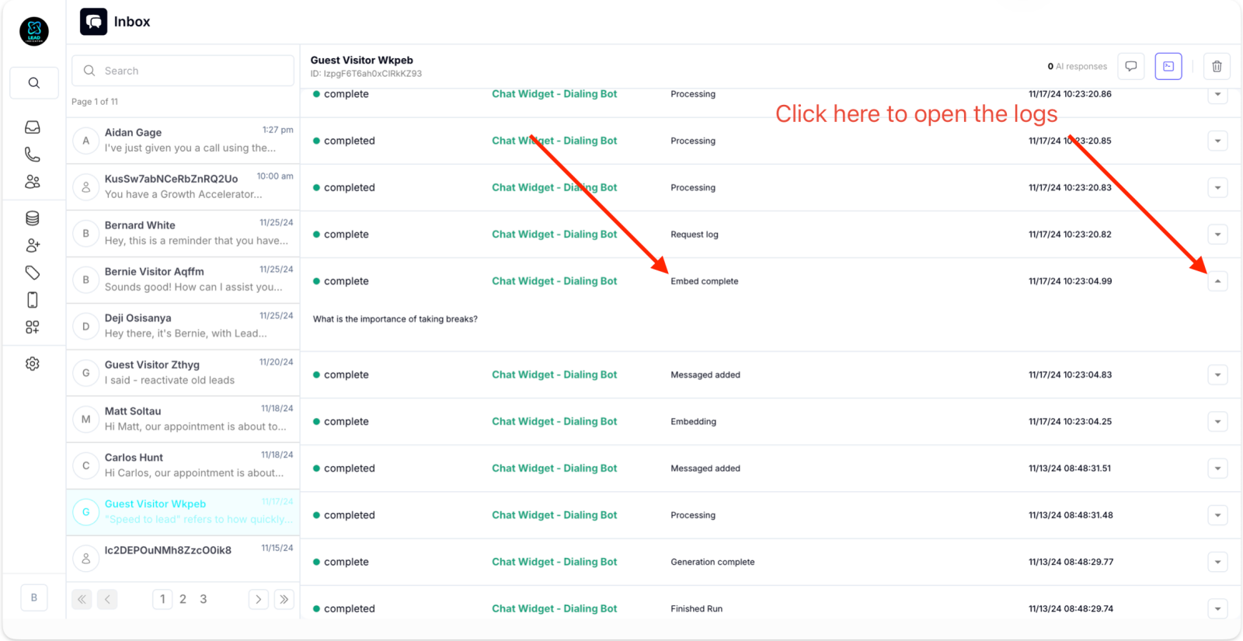The image size is (1243, 641).
Task: Open the Deji Osisanya conversation
Action: pyautogui.click(x=183, y=326)
